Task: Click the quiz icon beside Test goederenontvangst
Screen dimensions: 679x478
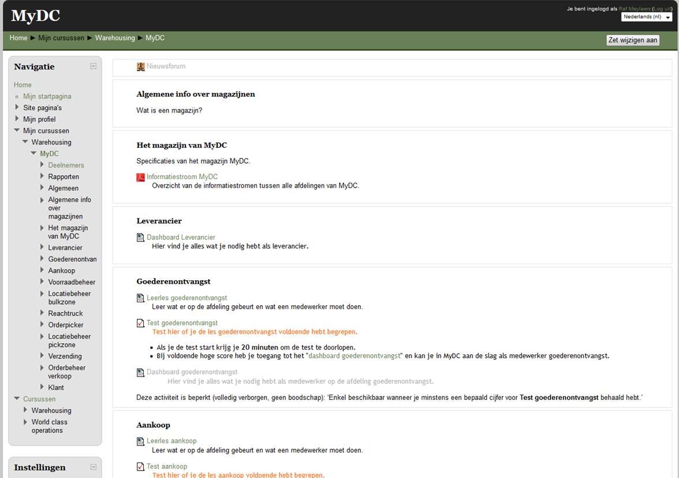Action: tap(141, 323)
